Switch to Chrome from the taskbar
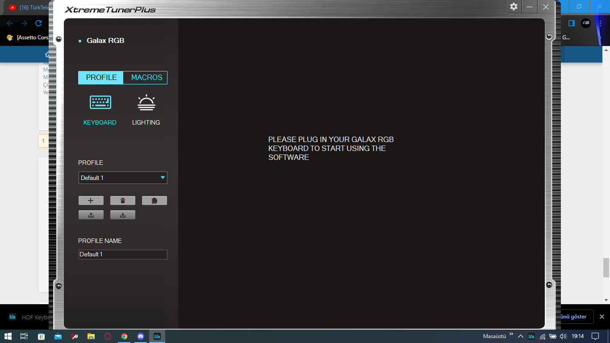 pos(124,336)
